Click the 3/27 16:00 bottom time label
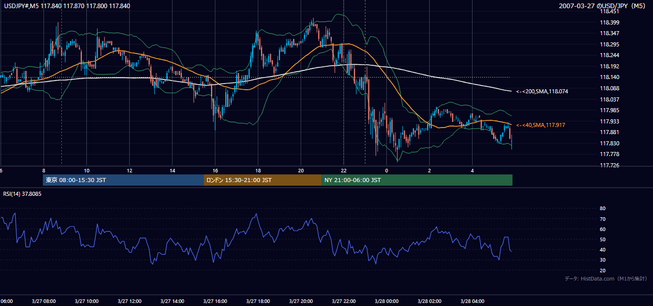 (215, 301)
